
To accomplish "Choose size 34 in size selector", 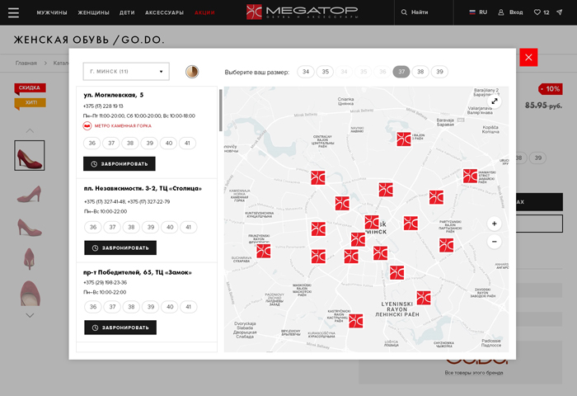I will 306,72.
